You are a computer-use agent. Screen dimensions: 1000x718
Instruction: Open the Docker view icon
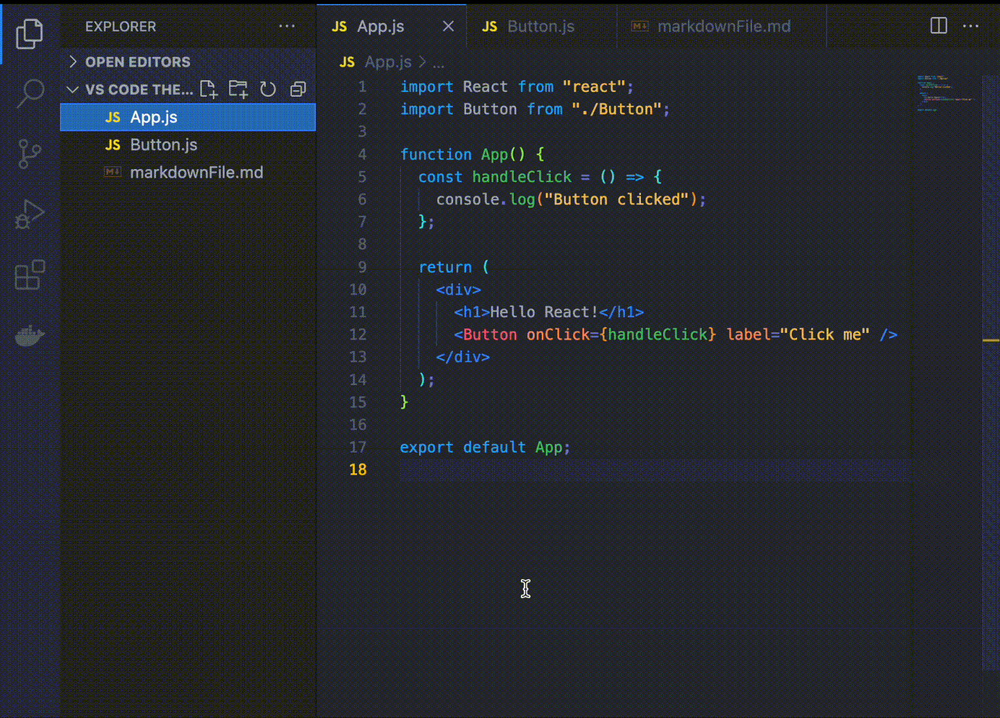[x=29, y=336]
